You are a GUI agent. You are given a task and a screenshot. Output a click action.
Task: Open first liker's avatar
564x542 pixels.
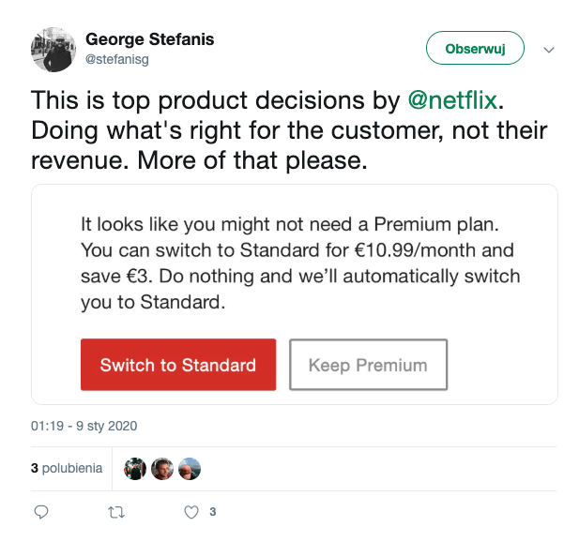[x=135, y=469]
